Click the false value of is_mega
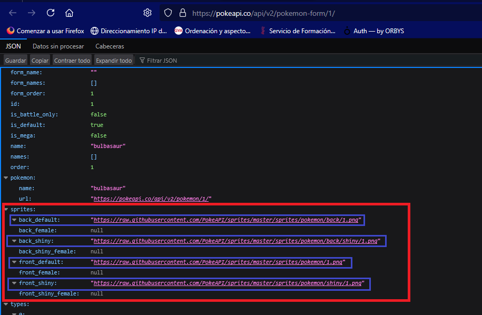Viewport: 482px width, 315px height. tap(99, 135)
